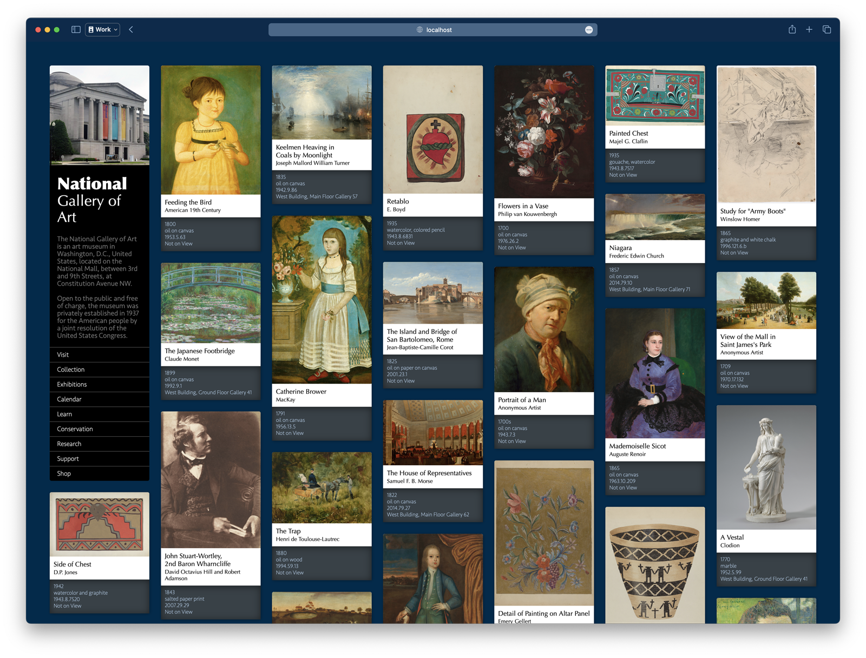Open the Feeding the Bird painting thumbnail
This screenshot has width=866, height=658.
point(211,130)
